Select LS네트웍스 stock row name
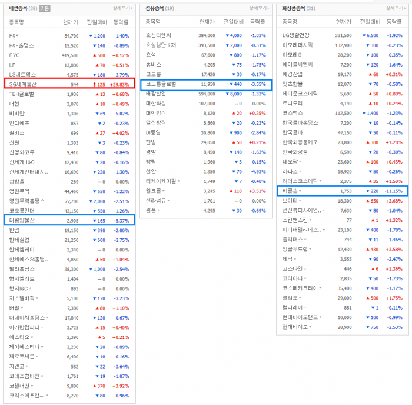 click(x=22, y=75)
